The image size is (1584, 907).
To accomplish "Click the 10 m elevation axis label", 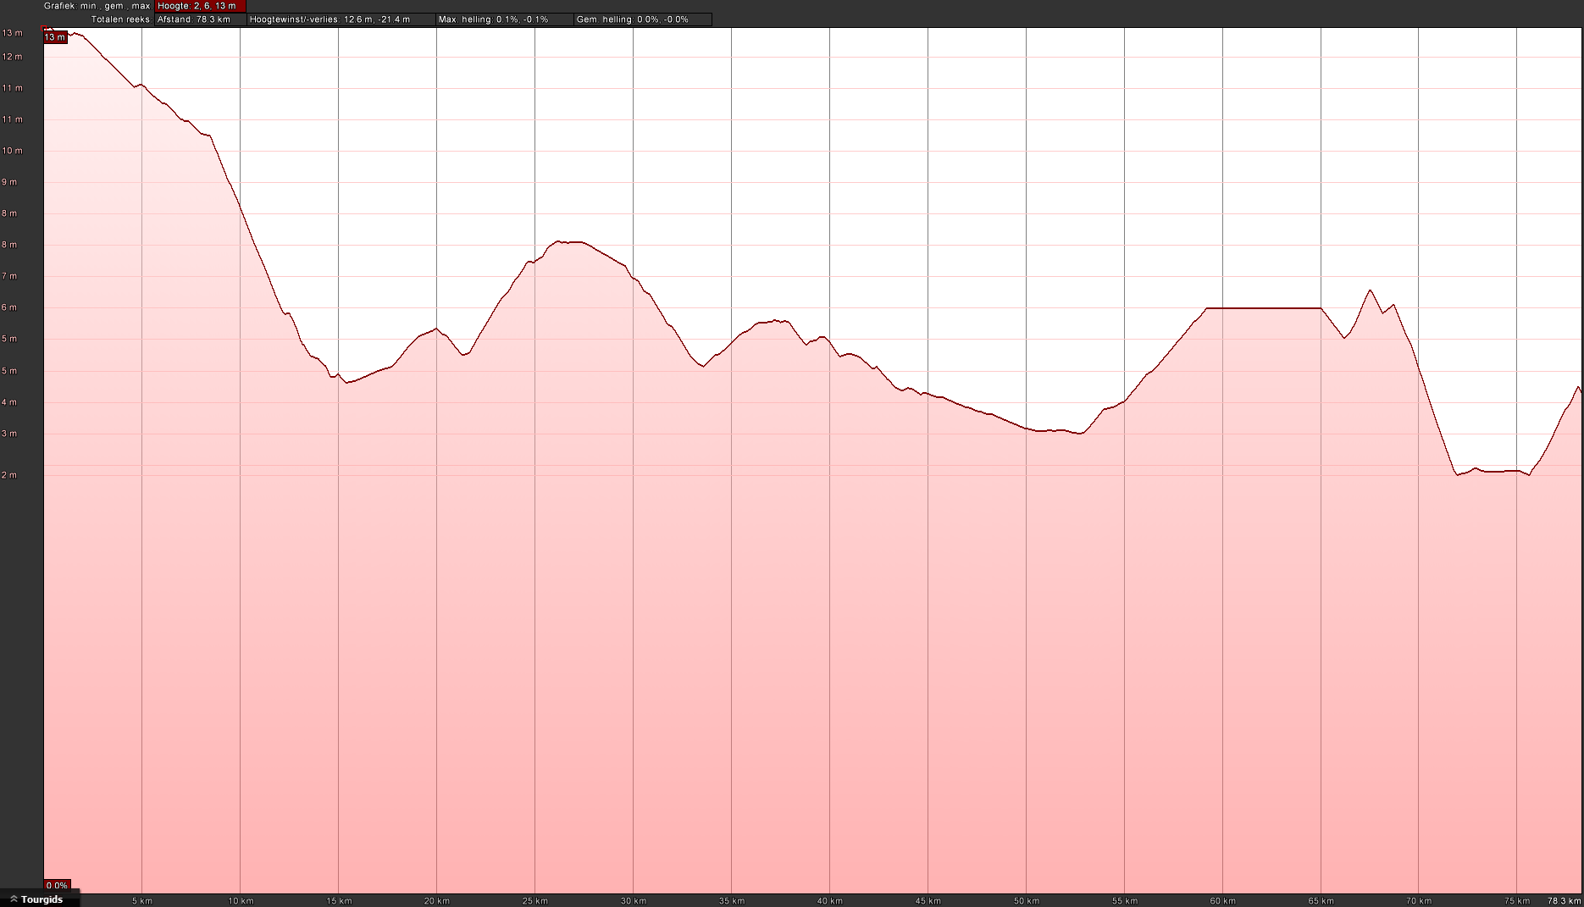I will click(12, 151).
